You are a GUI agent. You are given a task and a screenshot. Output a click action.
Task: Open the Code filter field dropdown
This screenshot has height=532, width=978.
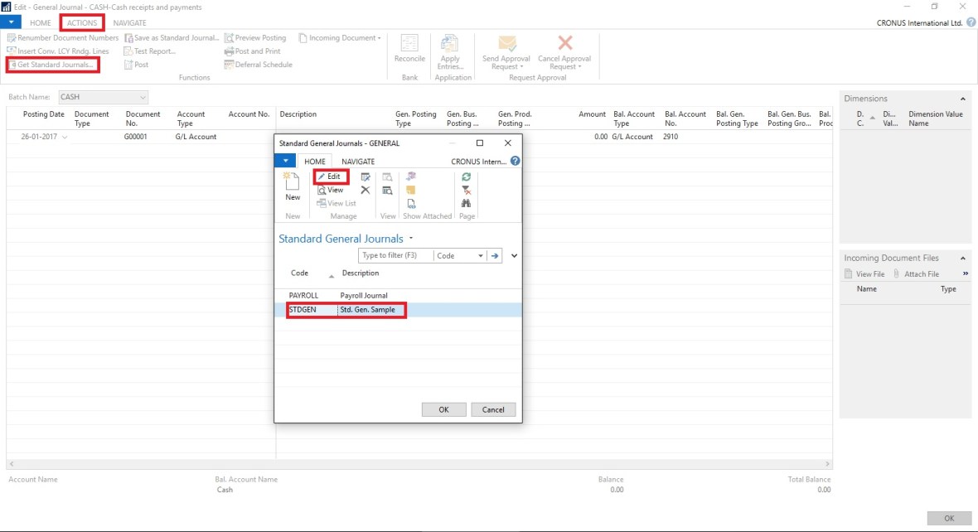[480, 256]
